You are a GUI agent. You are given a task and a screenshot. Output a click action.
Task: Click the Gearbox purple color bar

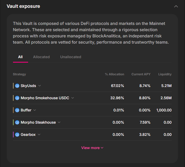[x=13, y=135]
